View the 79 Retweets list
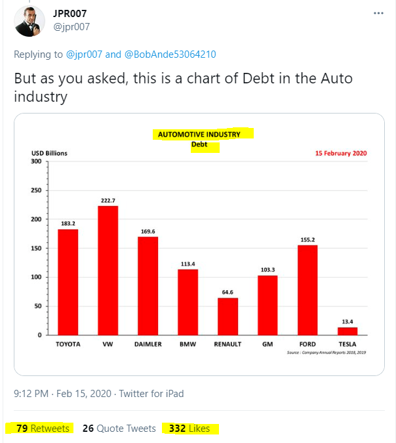The height and width of the screenshot is (443, 396). (x=43, y=429)
